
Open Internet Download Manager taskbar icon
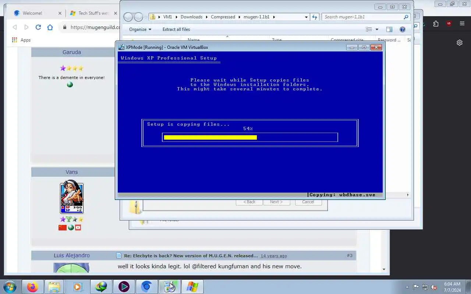pyautogui.click(x=101, y=287)
